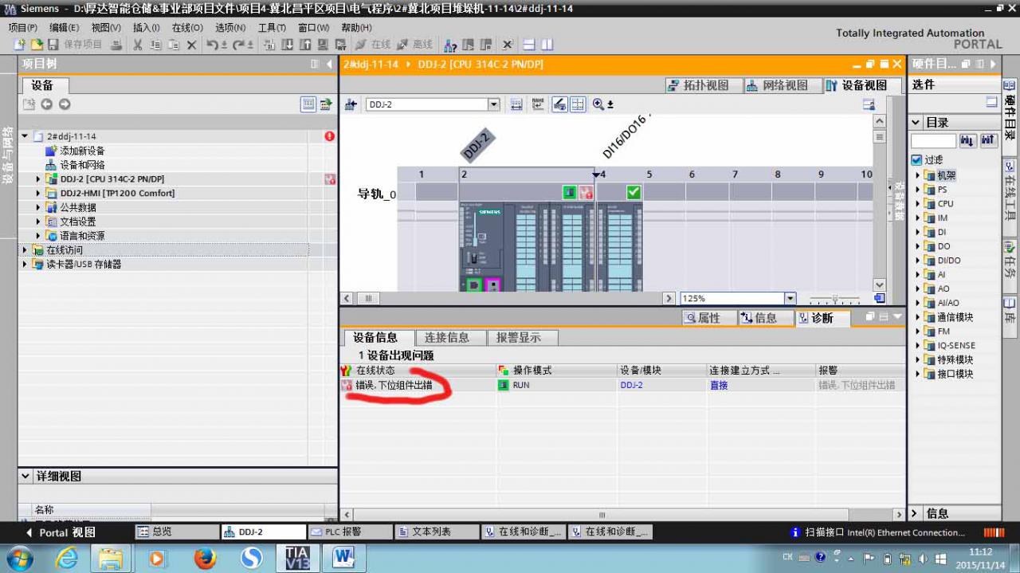Click the accessible devices icon with question mark
1020x573 pixels.
point(450,45)
